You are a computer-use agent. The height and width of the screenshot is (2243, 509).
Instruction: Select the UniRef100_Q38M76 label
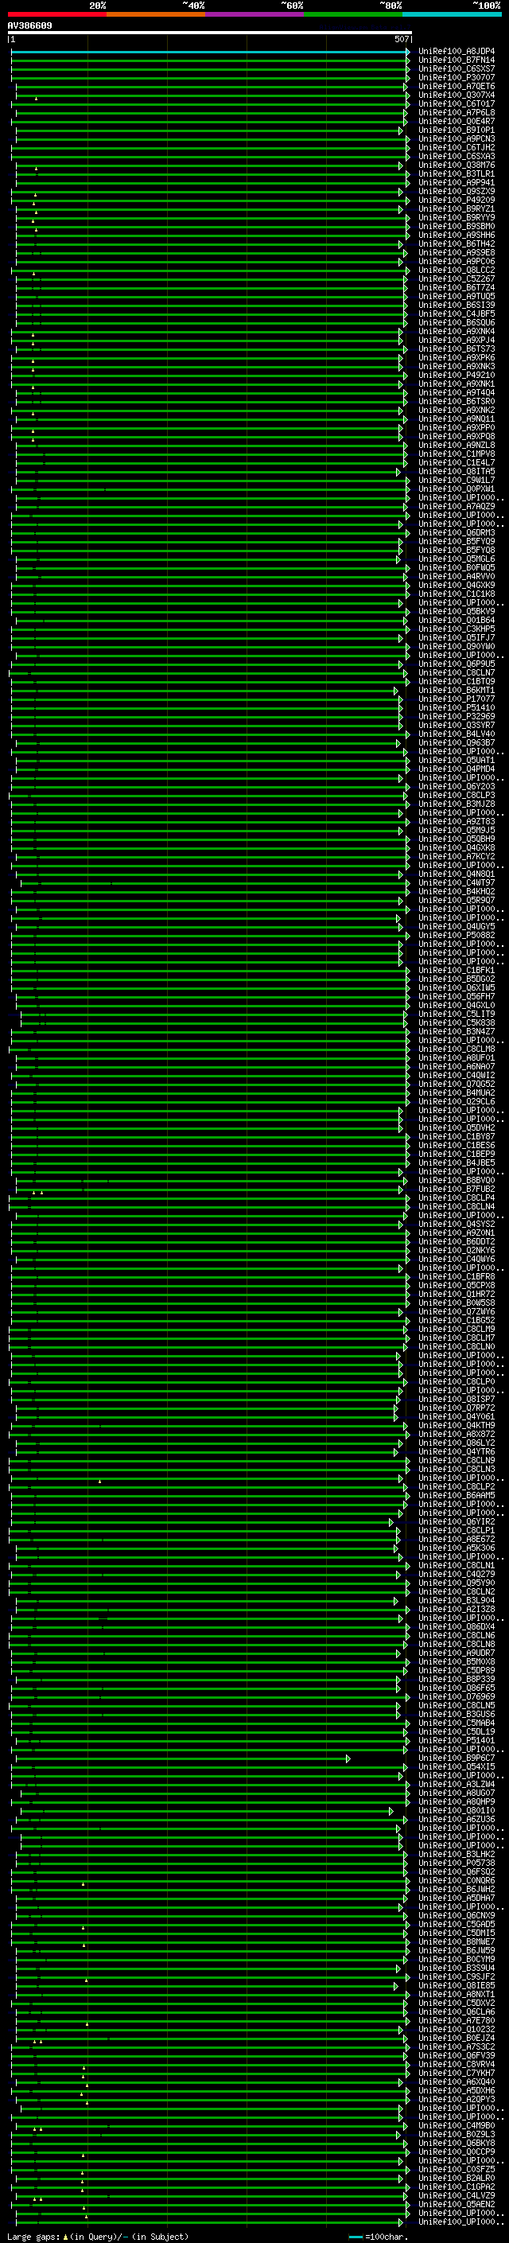click(457, 165)
